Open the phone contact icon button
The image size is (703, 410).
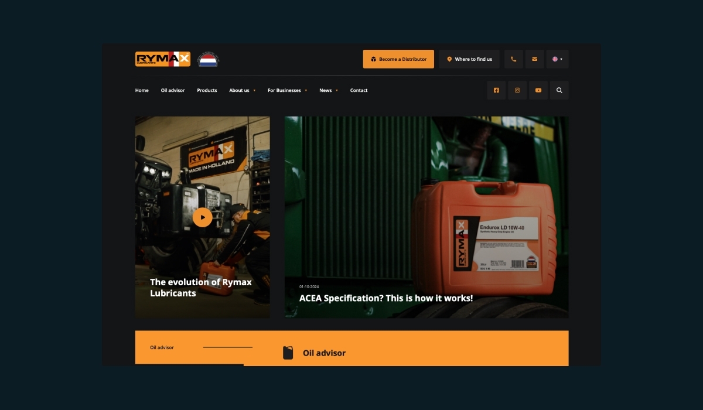(514, 59)
